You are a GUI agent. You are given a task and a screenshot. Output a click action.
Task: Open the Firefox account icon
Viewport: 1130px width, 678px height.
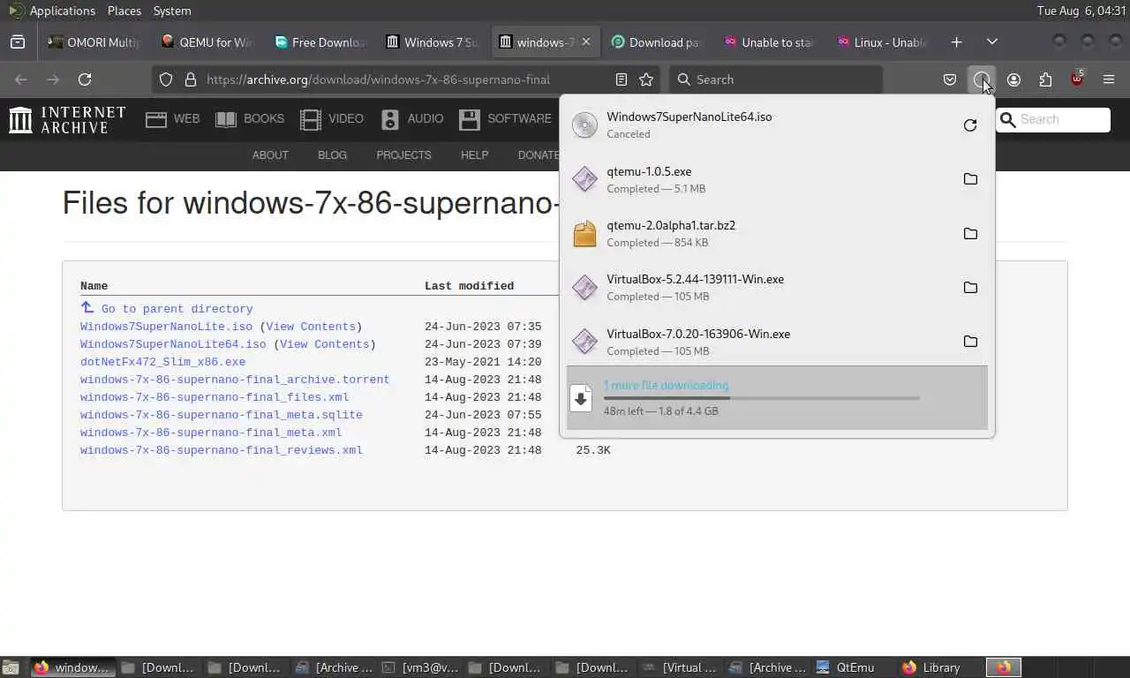click(x=1013, y=79)
